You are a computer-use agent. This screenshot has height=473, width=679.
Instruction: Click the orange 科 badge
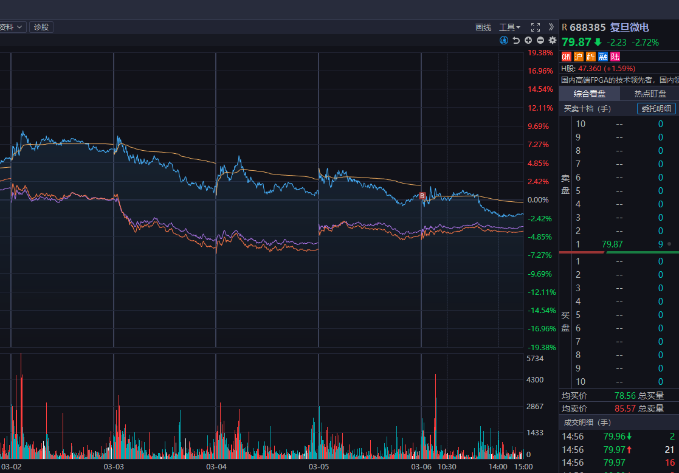pos(590,57)
